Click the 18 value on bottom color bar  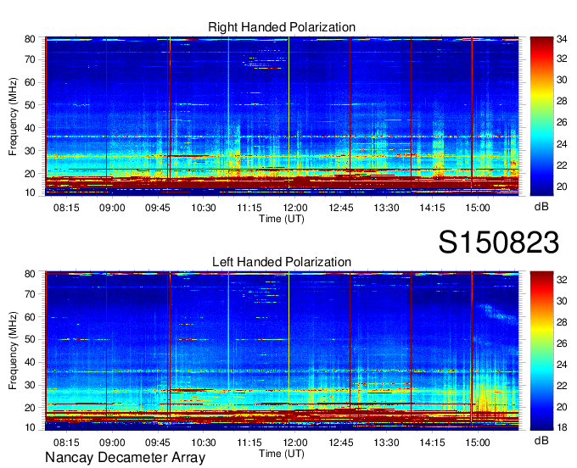pos(562,427)
